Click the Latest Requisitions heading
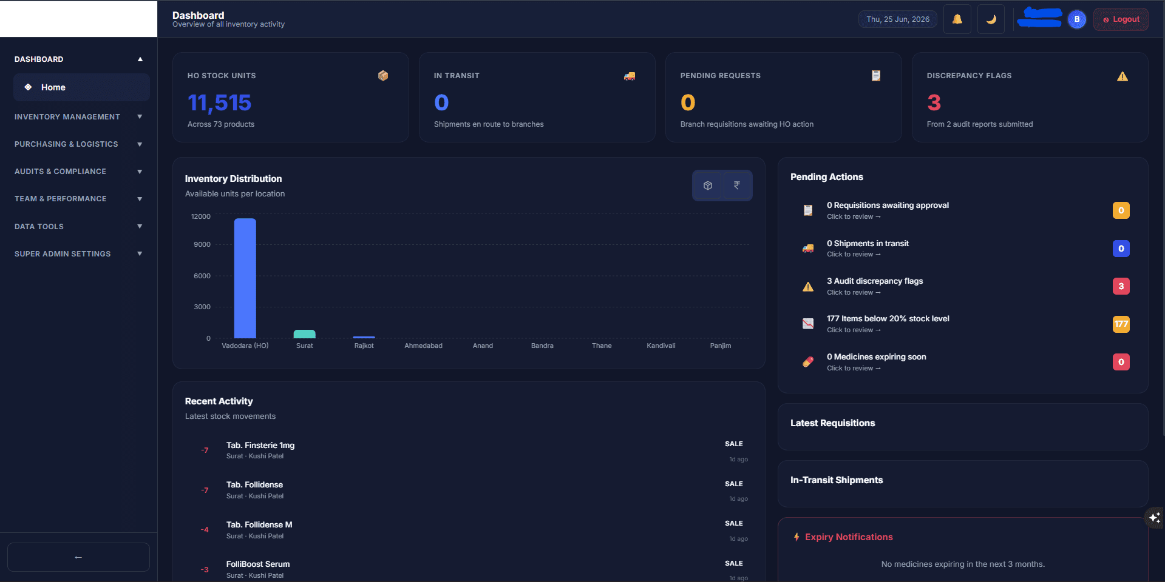This screenshot has width=1165, height=582. [832, 423]
